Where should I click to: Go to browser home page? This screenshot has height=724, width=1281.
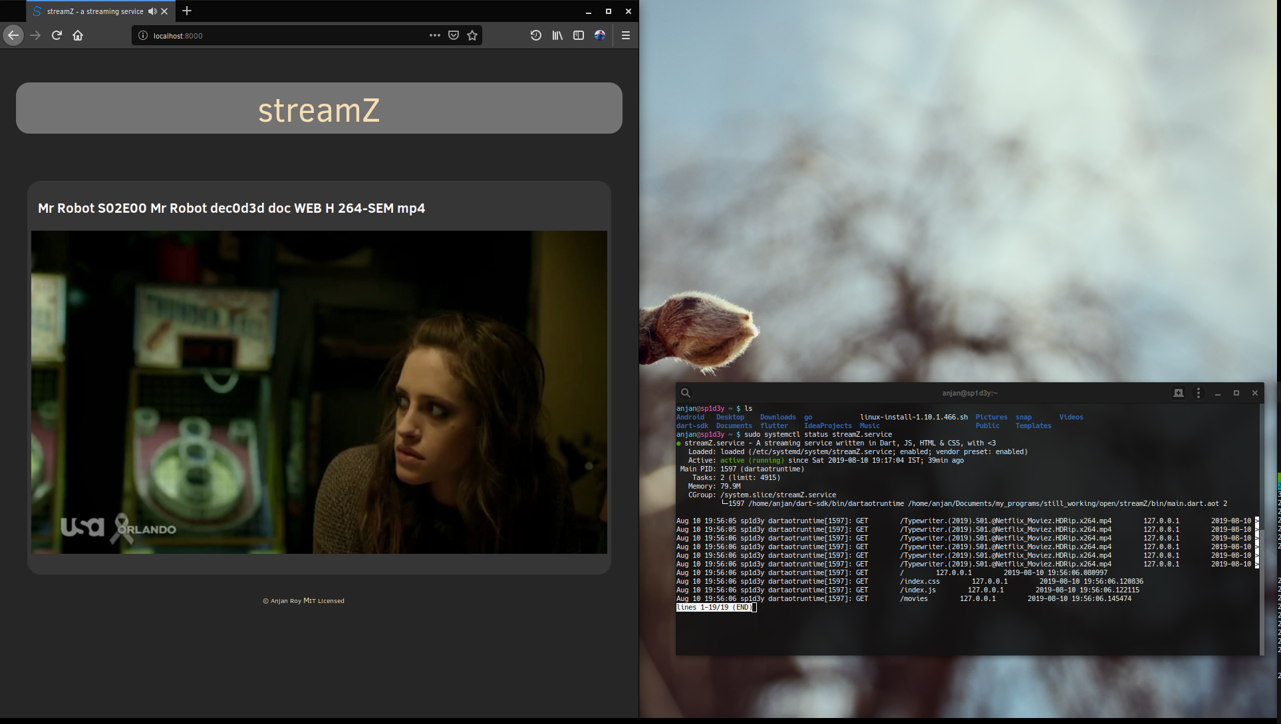[78, 35]
